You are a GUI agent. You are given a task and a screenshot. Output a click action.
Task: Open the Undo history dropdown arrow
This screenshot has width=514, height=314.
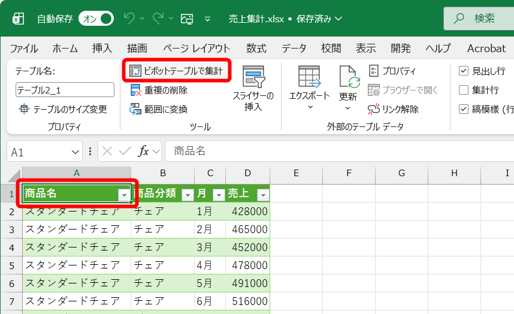[x=142, y=19]
